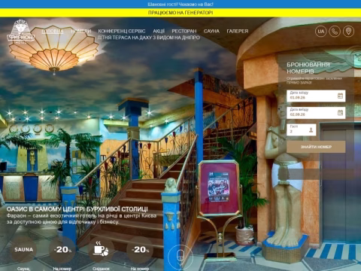Click the ОАЗИС В САМОМУ ЦЕНТРІ heading
Image resolution: width=361 pixels, height=271 pixels.
click(77, 209)
